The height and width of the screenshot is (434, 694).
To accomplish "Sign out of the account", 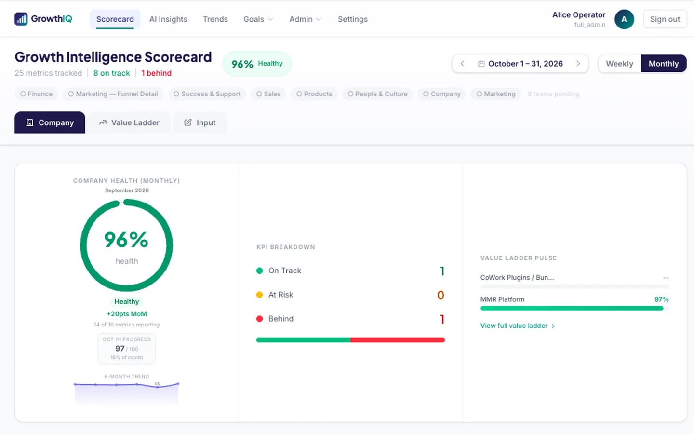I will click(665, 19).
